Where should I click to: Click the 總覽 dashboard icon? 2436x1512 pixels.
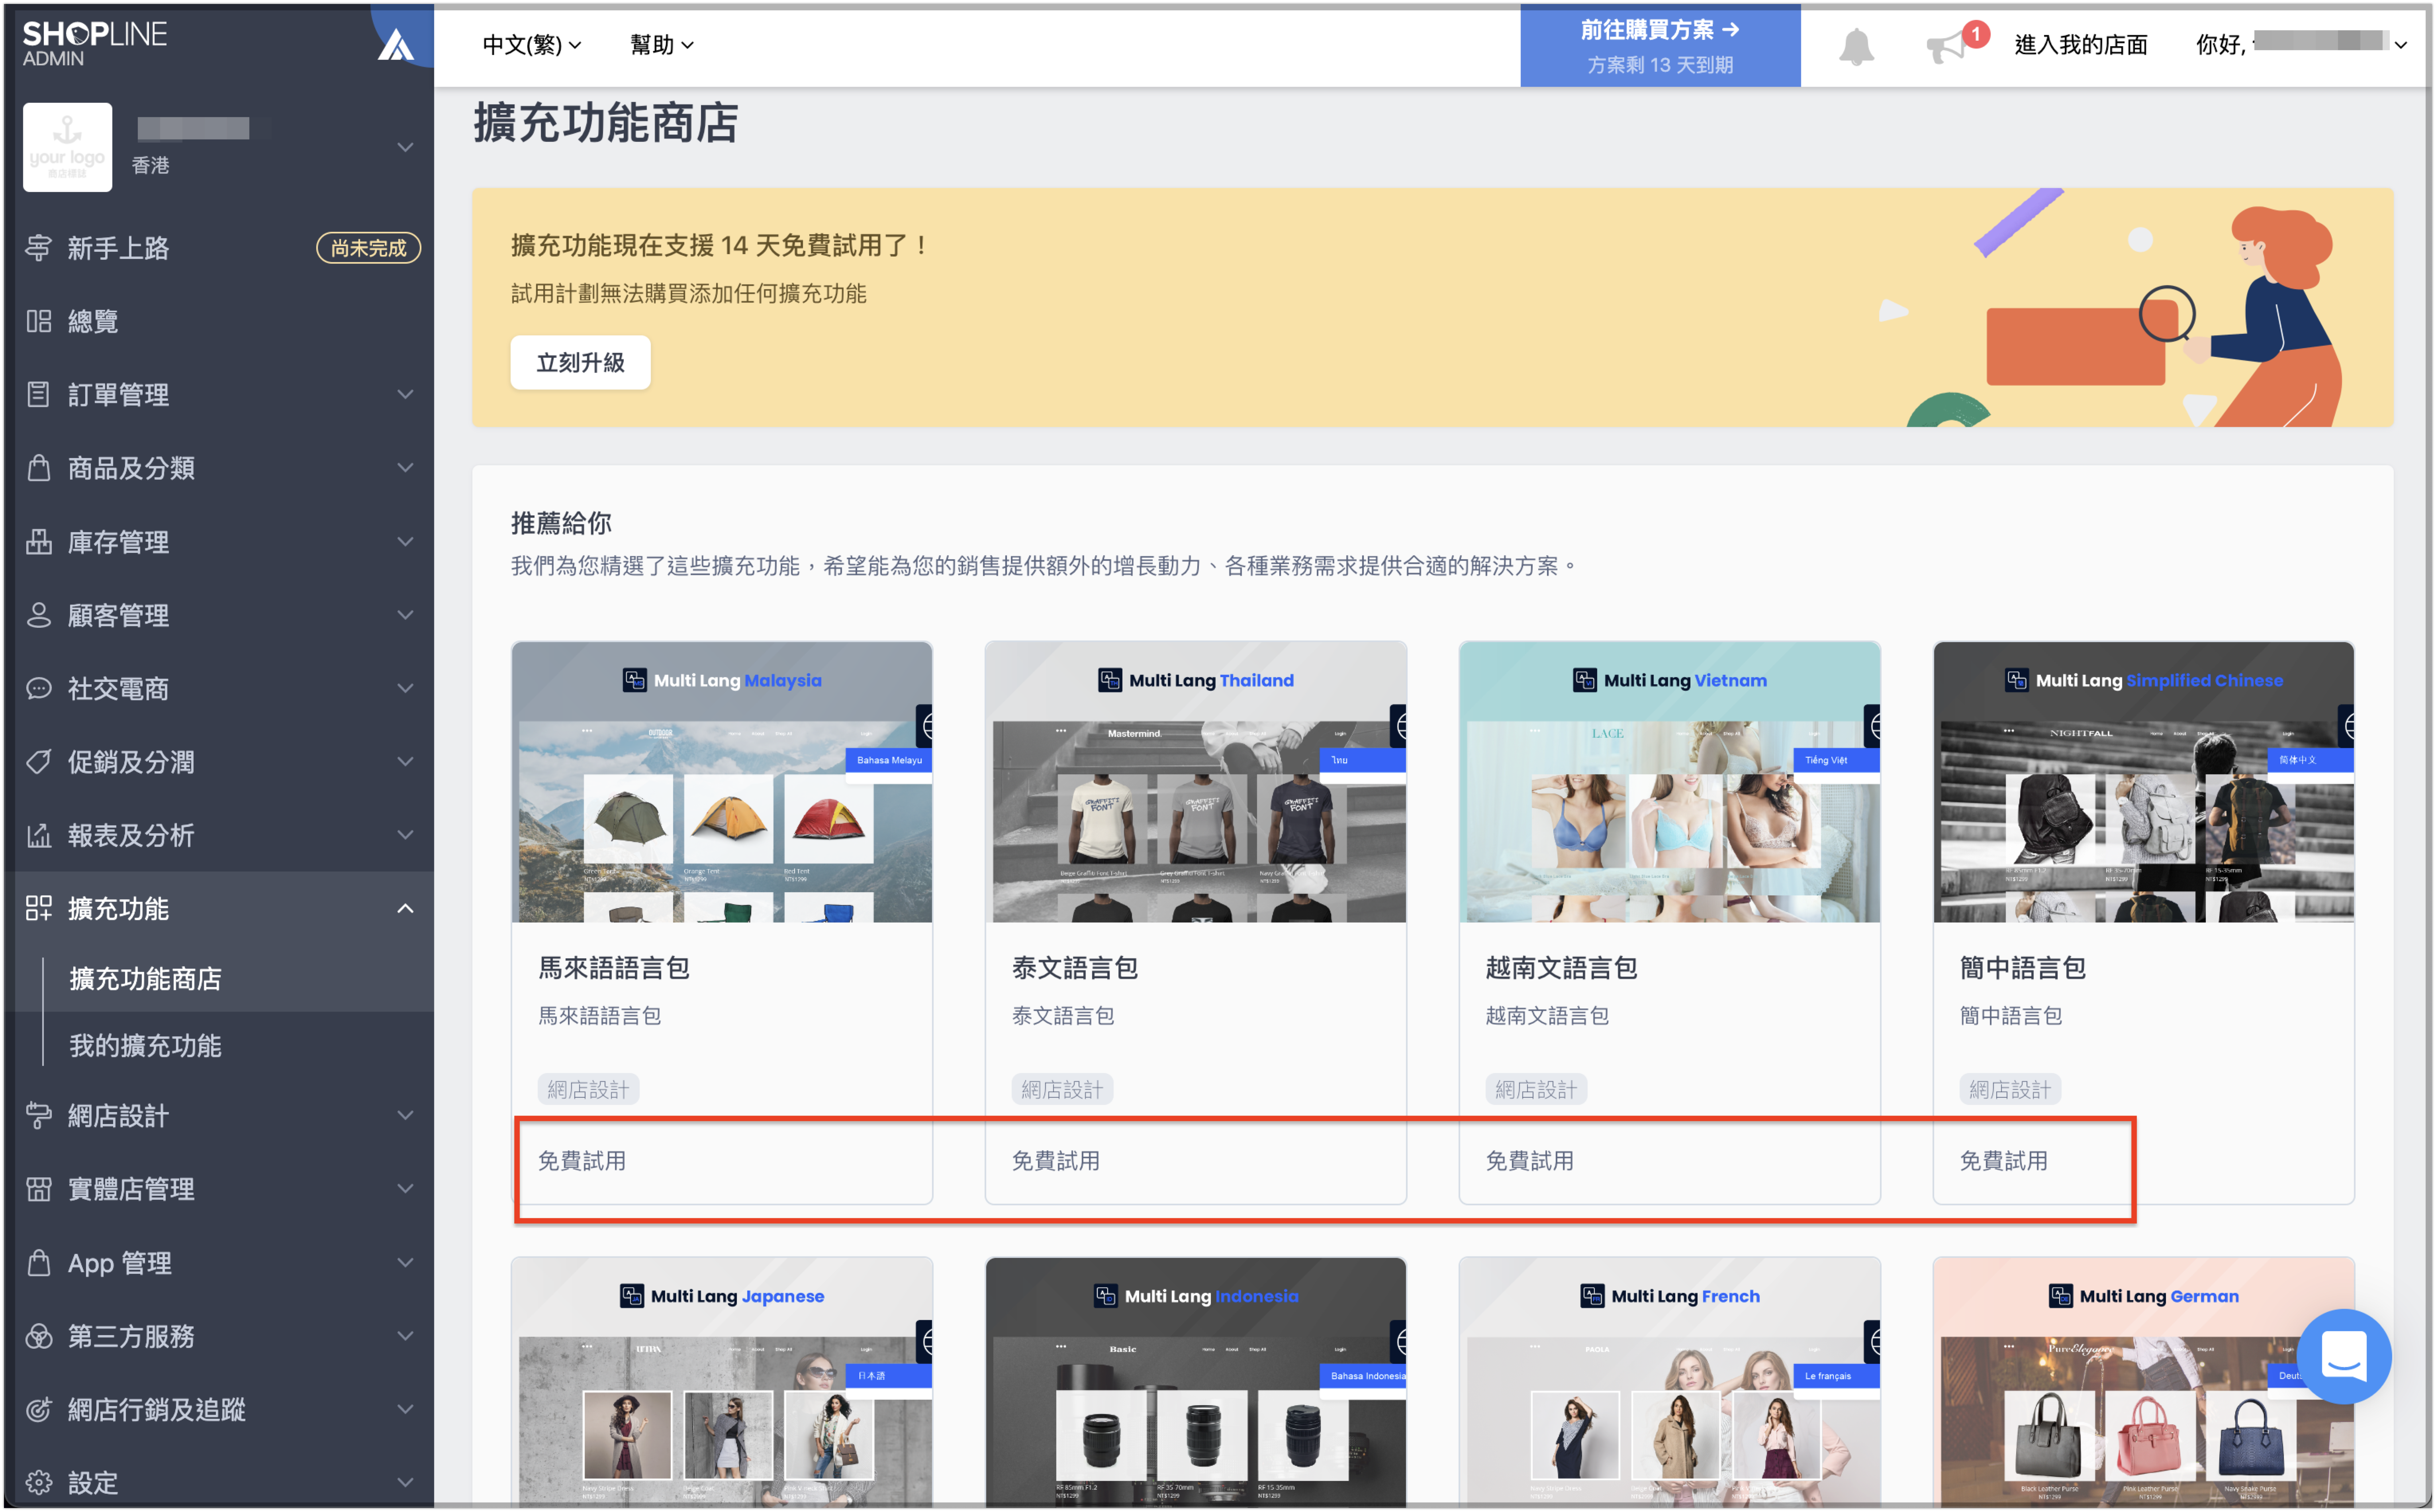click(39, 321)
